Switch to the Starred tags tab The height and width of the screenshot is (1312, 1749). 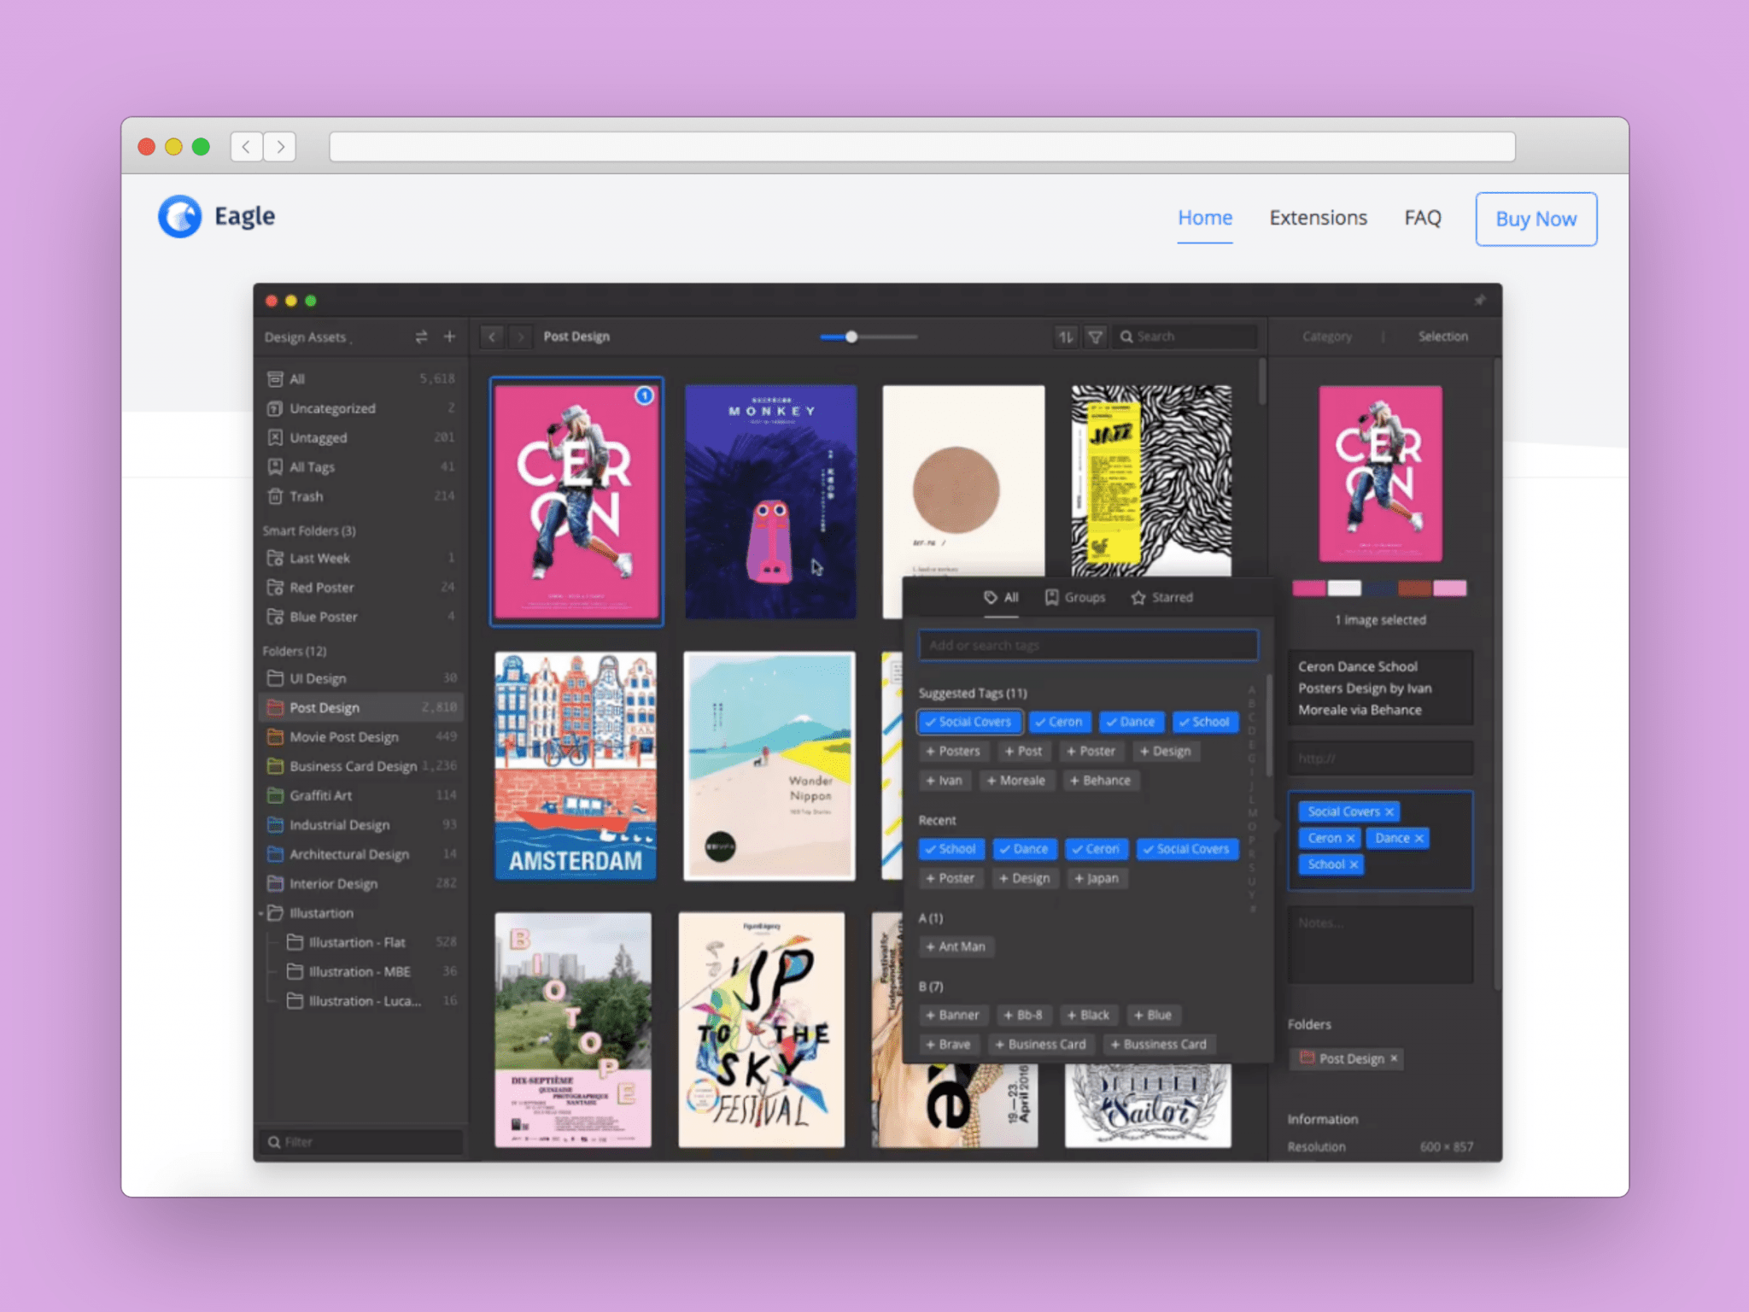[x=1162, y=598]
